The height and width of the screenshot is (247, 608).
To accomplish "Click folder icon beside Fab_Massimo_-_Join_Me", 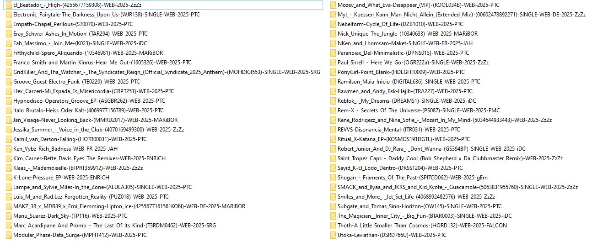I will coord(9,43).
